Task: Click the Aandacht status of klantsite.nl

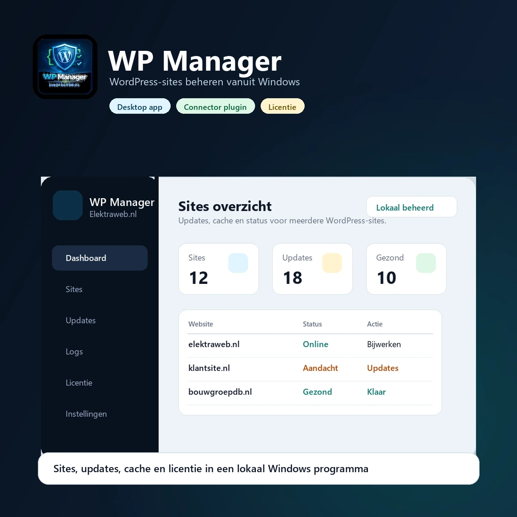Action: coord(320,368)
